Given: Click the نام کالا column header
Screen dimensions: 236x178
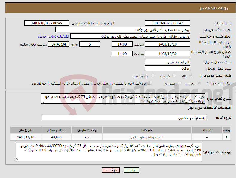Looking at the screenshot, I should (147, 130).
